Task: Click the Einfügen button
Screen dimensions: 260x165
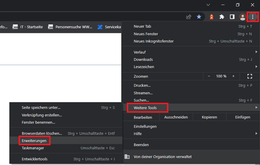Action: 242,117
